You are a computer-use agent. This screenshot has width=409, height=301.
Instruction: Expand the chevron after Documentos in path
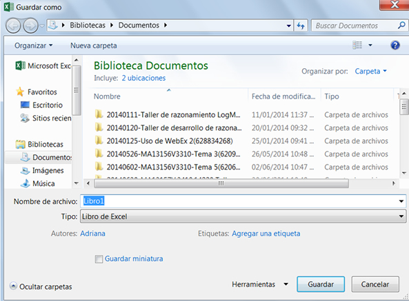pyautogui.click(x=166, y=25)
